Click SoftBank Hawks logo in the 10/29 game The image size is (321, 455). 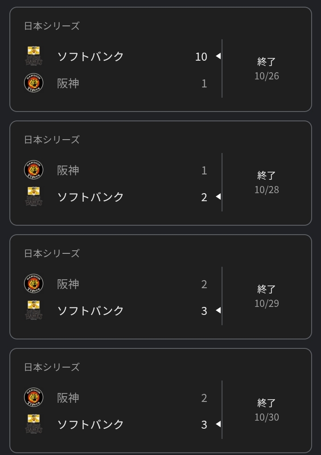[x=33, y=310]
